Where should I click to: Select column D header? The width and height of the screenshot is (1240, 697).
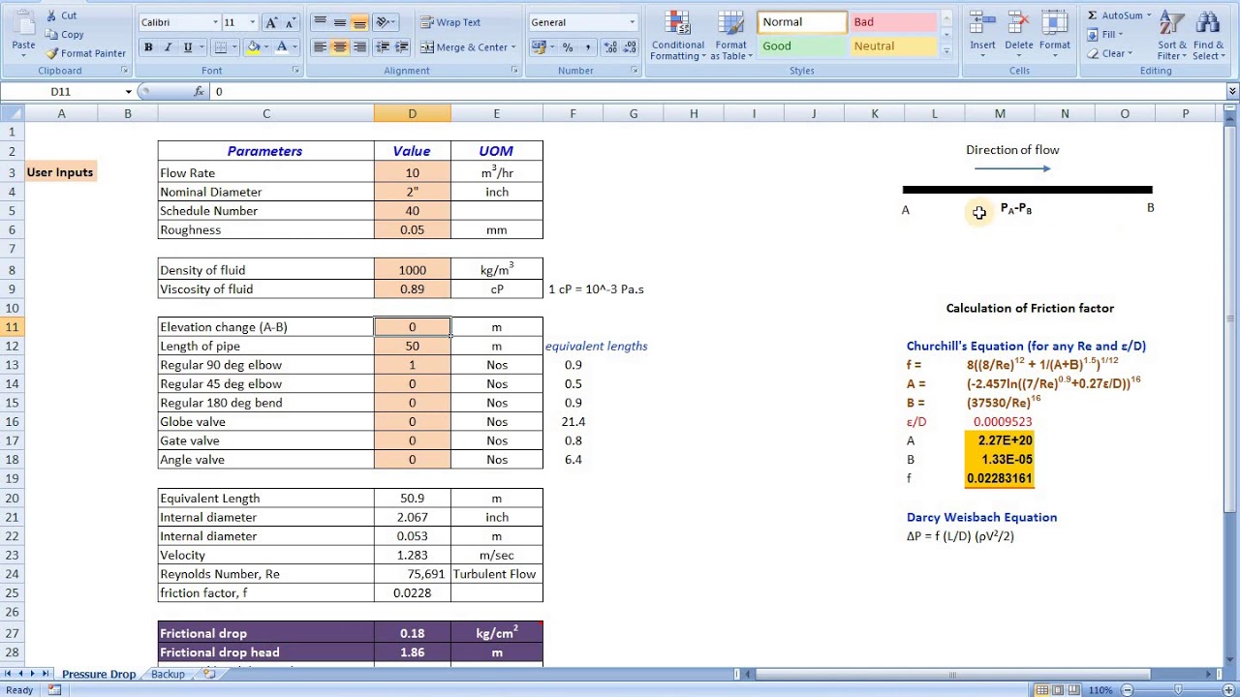(x=412, y=114)
